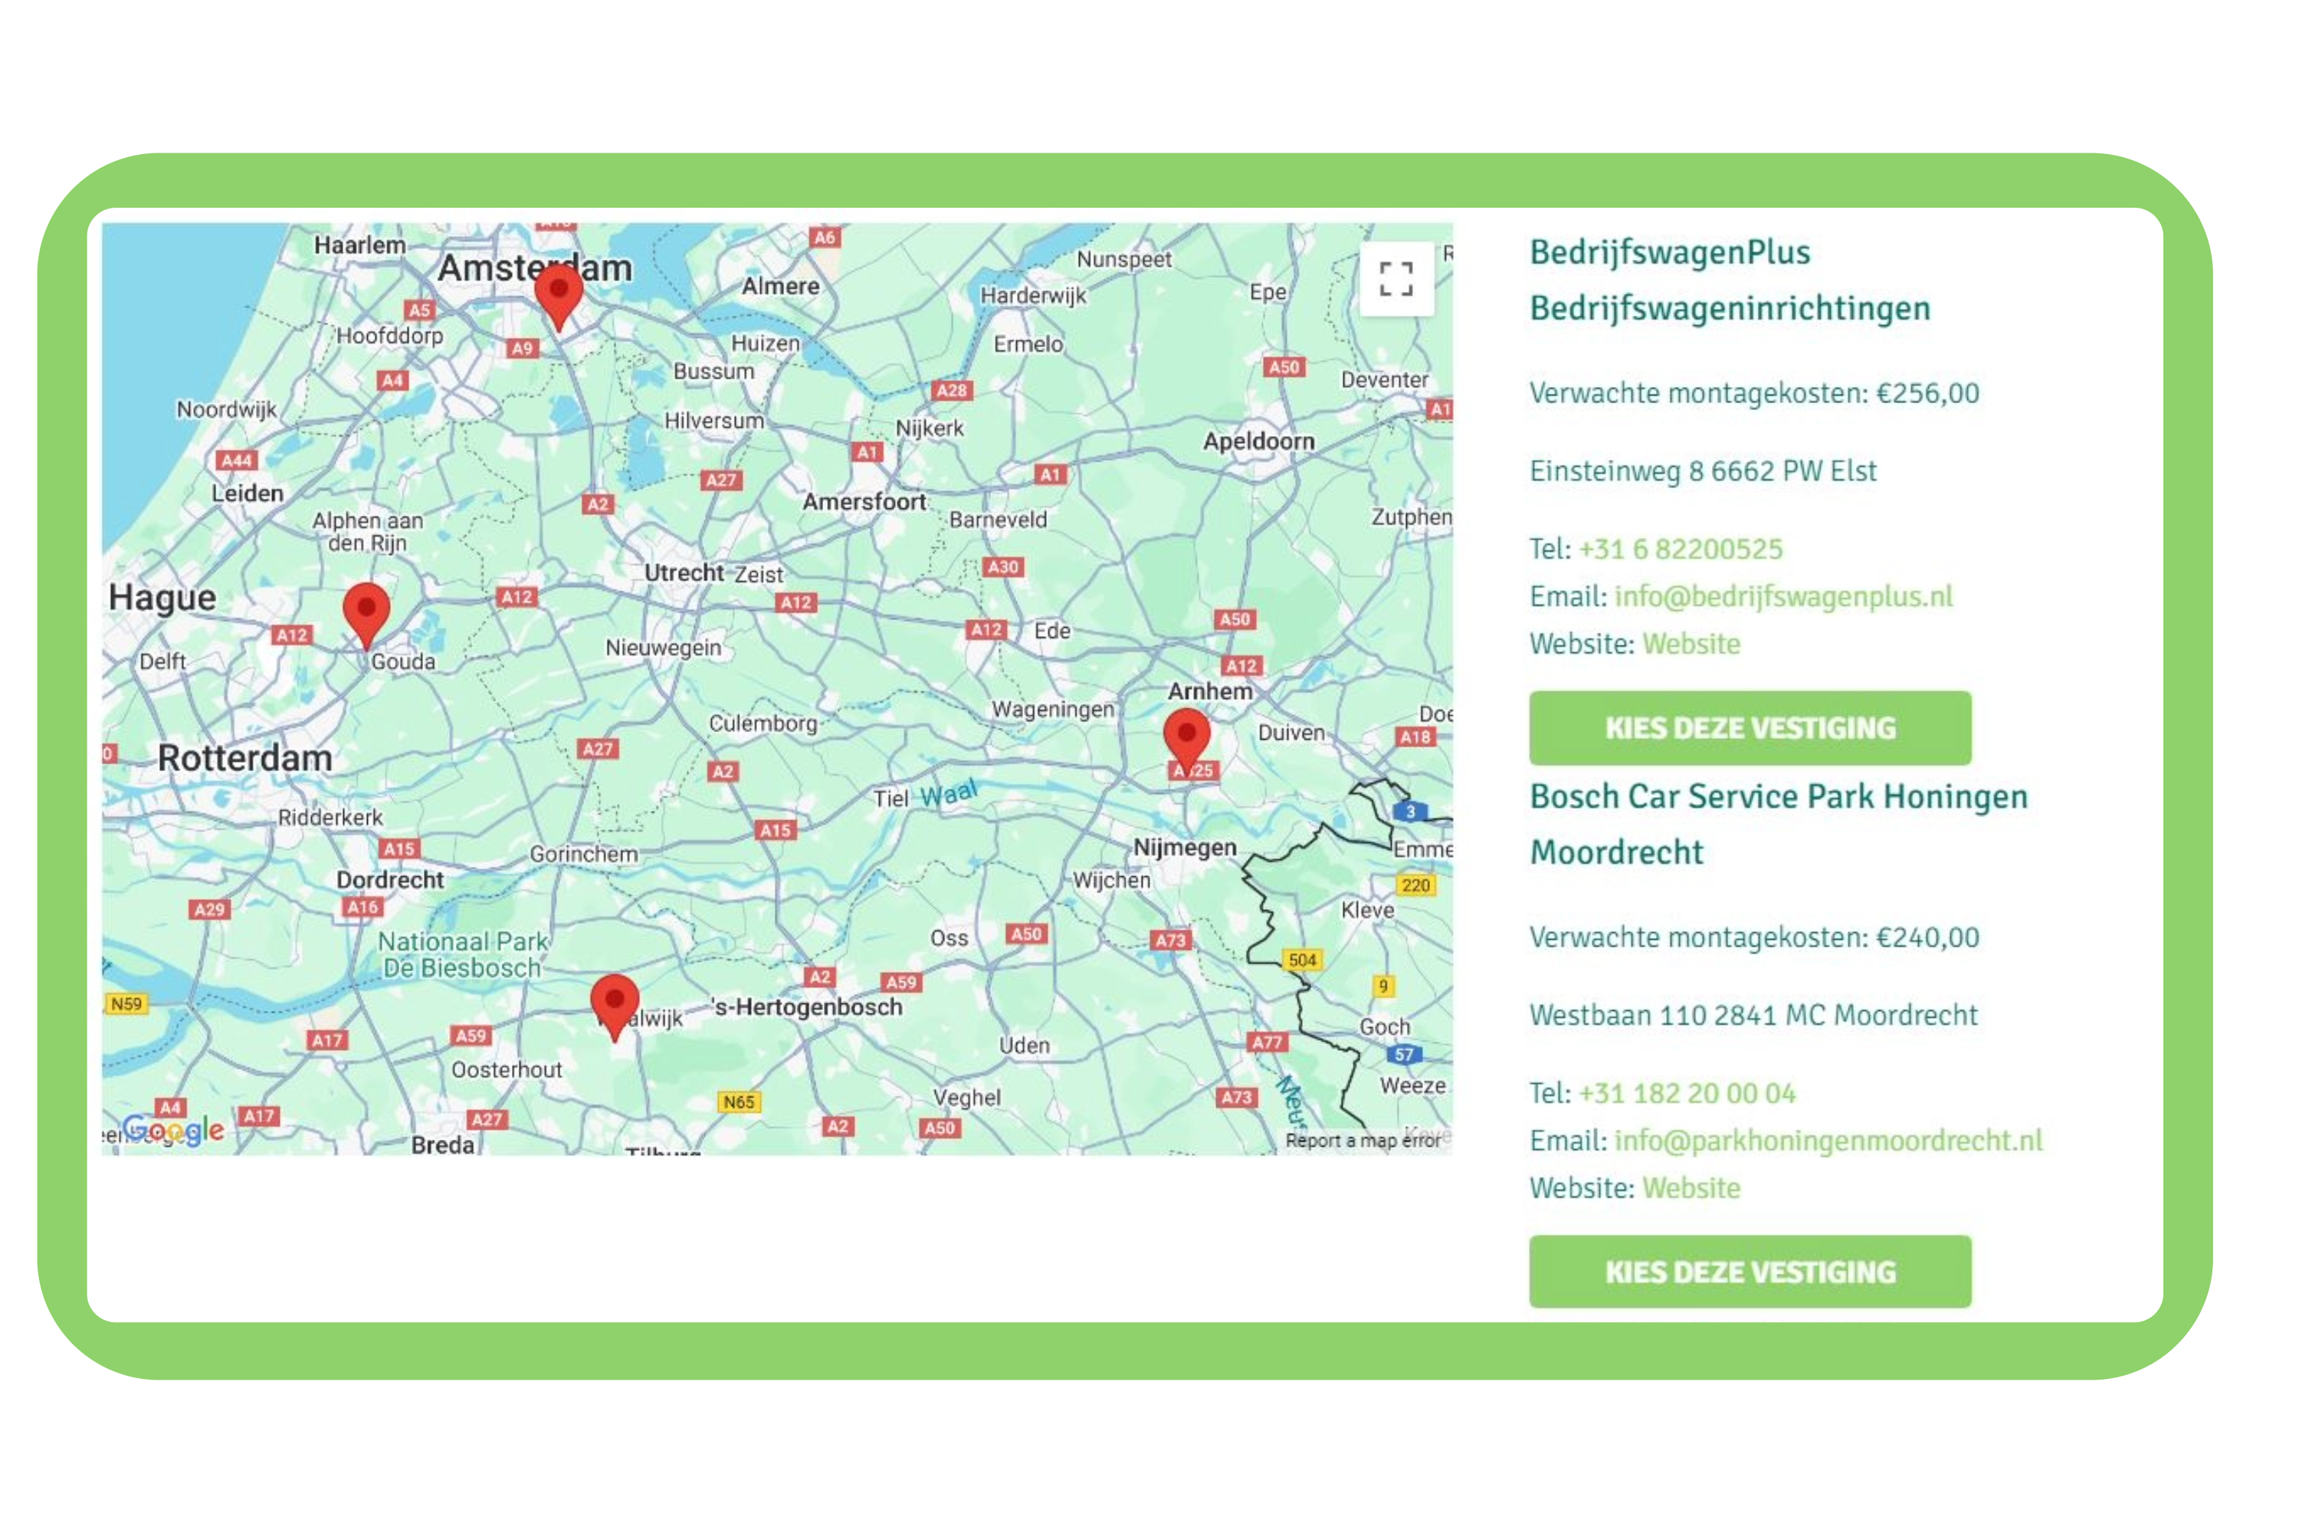Click Report a map error link
The image size is (2299, 1533).
point(1363,1140)
